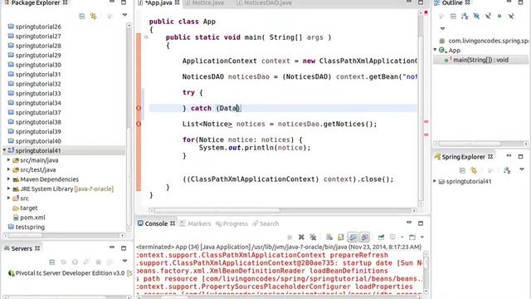
Task: Click the Servers panel tab
Action: click(x=22, y=248)
